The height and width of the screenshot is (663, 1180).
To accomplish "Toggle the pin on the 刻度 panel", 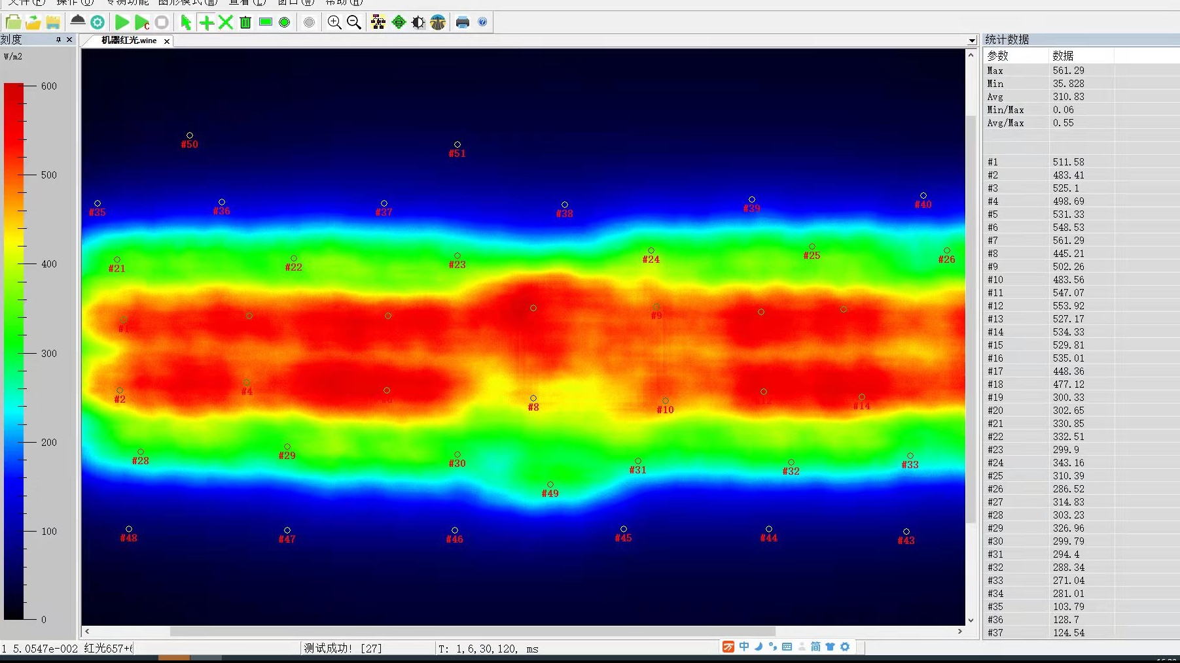I will [58, 40].
